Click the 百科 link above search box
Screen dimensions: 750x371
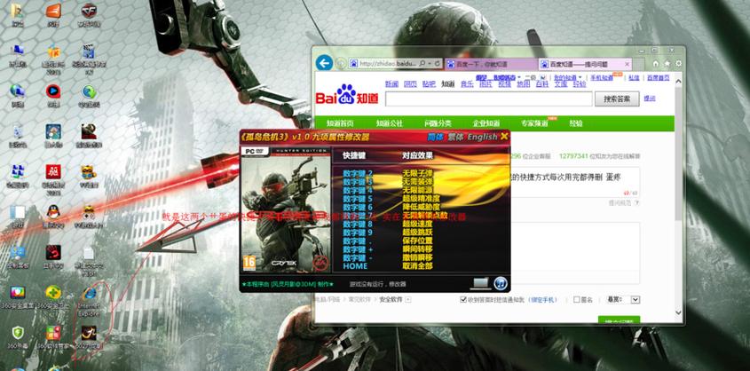pos(542,84)
